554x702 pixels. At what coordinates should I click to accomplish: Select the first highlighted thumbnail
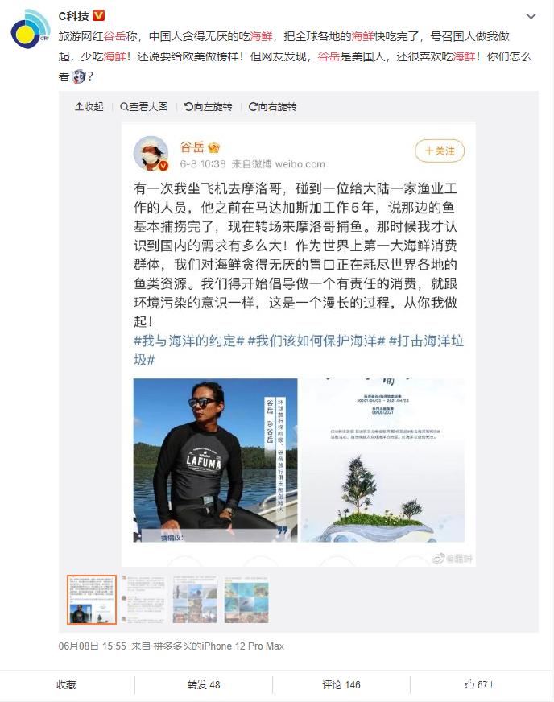point(92,600)
